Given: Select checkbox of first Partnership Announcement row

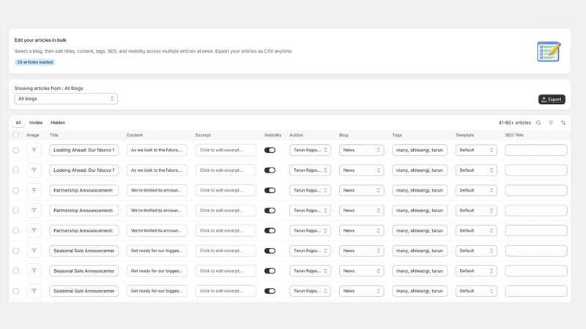Looking at the screenshot, I should tap(15, 190).
